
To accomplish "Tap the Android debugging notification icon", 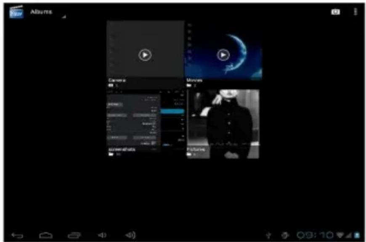I will (x=285, y=235).
